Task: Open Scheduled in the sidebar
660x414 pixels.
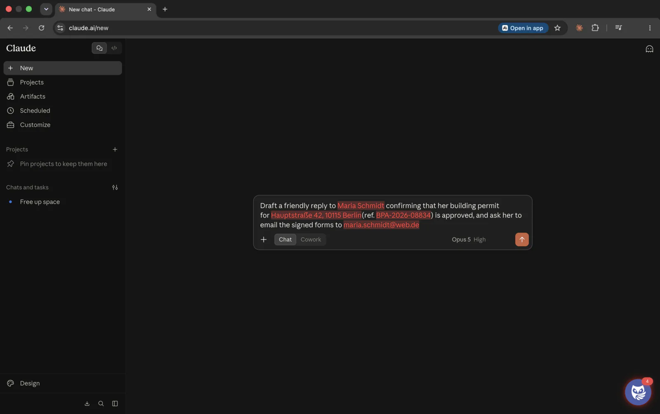Action: point(63,111)
